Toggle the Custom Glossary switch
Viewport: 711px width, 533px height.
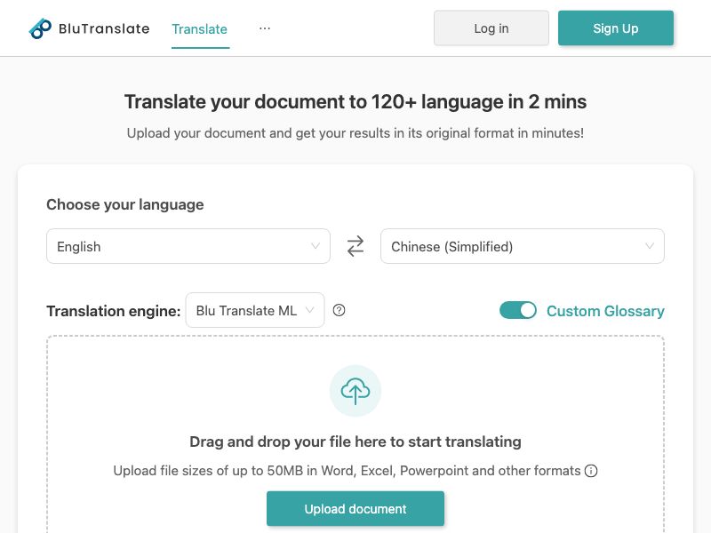pos(518,310)
